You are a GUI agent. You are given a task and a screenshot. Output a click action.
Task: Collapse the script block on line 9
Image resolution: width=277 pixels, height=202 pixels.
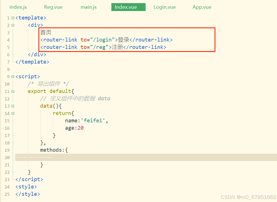coord(13,77)
